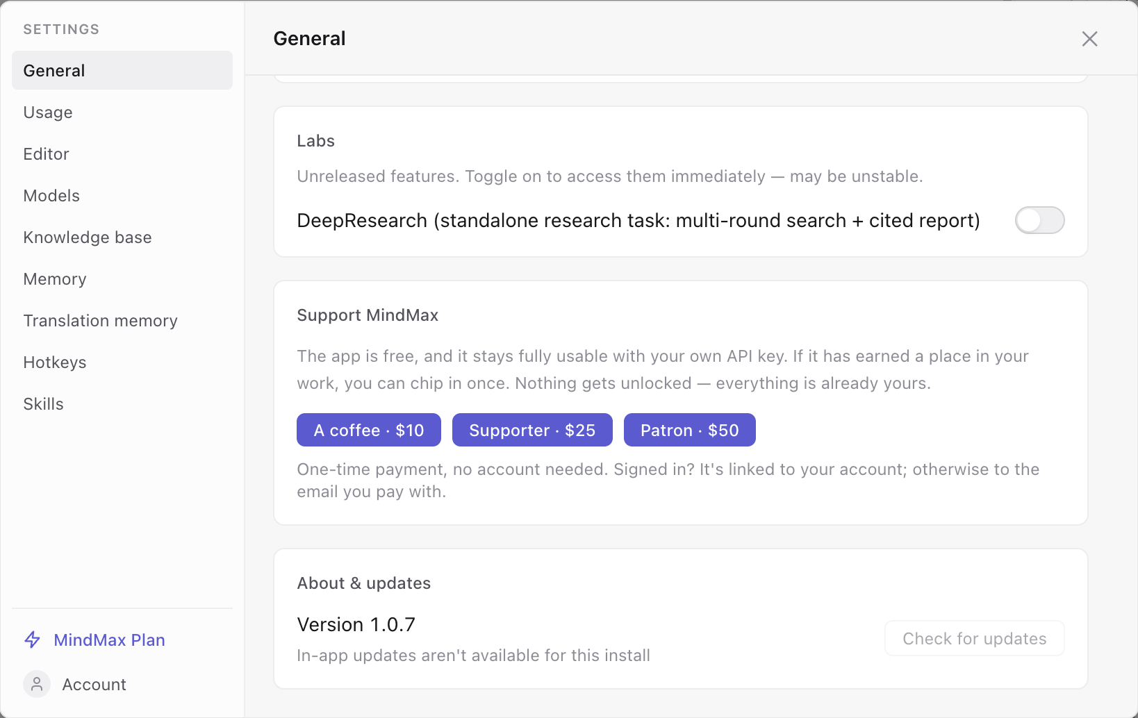Click the SETTINGS sidebar header
This screenshot has width=1138, height=718.
click(x=61, y=29)
